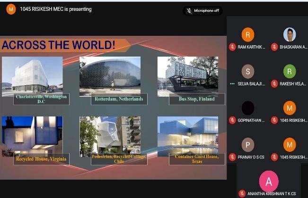Click the 'Pedestrian, Recycled Cottage, Chile' caption
The image size is (308, 198).
[119, 159]
